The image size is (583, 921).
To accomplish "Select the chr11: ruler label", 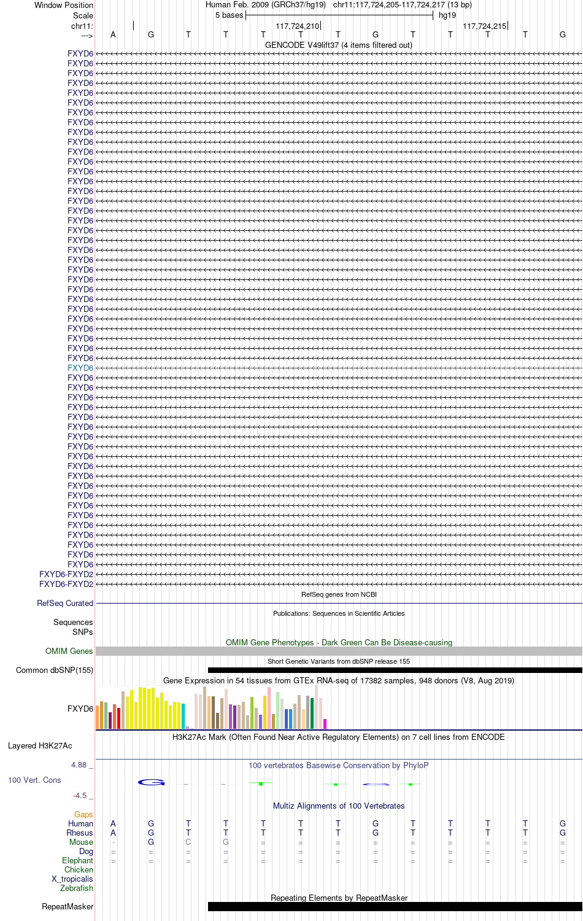I will [82, 26].
